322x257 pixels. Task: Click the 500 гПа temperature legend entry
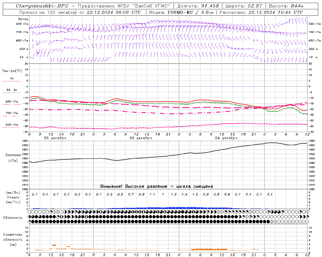point(12,125)
